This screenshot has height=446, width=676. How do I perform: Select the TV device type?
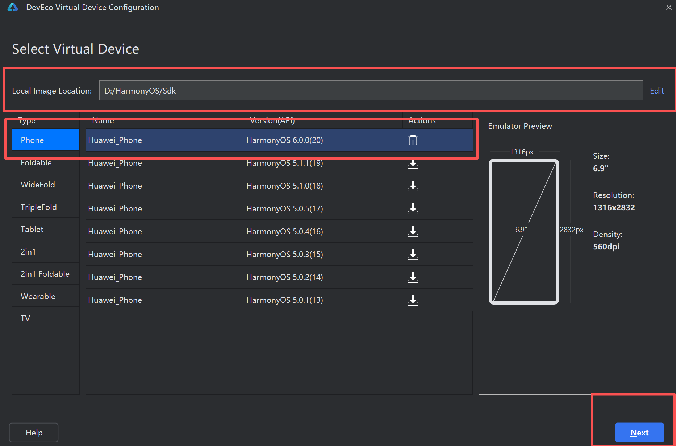[x=46, y=318]
